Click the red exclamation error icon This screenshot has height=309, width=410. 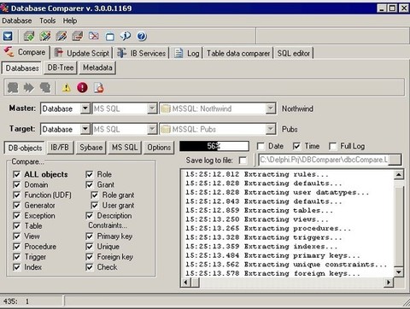click(82, 88)
